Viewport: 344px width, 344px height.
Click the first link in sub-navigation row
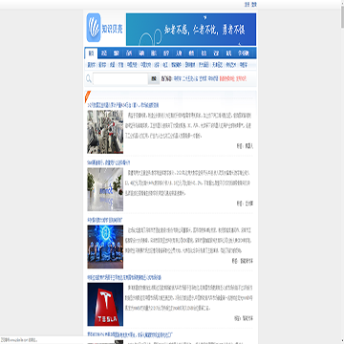[x=92, y=65]
